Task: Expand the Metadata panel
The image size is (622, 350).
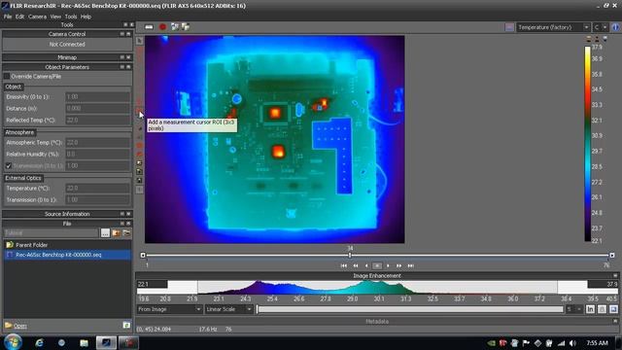Action: (615, 321)
